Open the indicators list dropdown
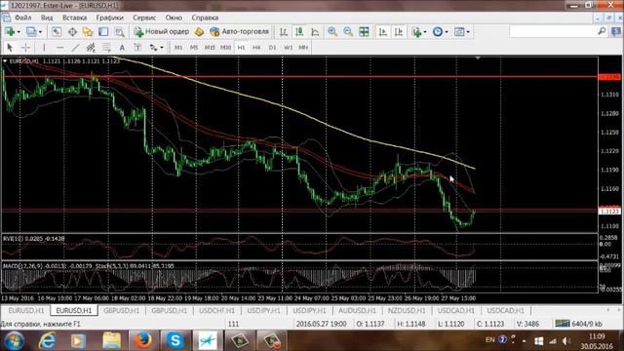The height and width of the screenshot is (351, 624). [425, 32]
